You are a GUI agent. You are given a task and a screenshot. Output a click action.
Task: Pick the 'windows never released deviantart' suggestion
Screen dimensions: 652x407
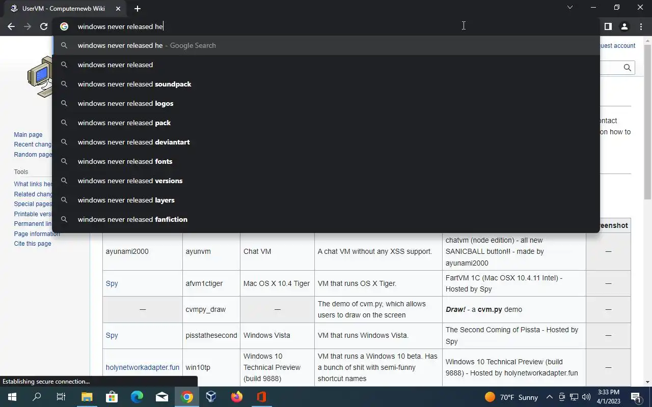point(326,142)
